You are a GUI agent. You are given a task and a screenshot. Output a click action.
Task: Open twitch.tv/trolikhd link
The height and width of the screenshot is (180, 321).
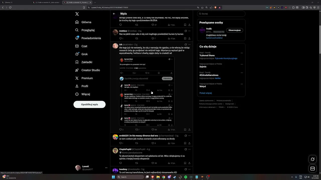[214, 38]
